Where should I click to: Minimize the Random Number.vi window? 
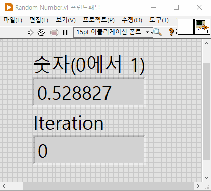click(x=153, y=7)
